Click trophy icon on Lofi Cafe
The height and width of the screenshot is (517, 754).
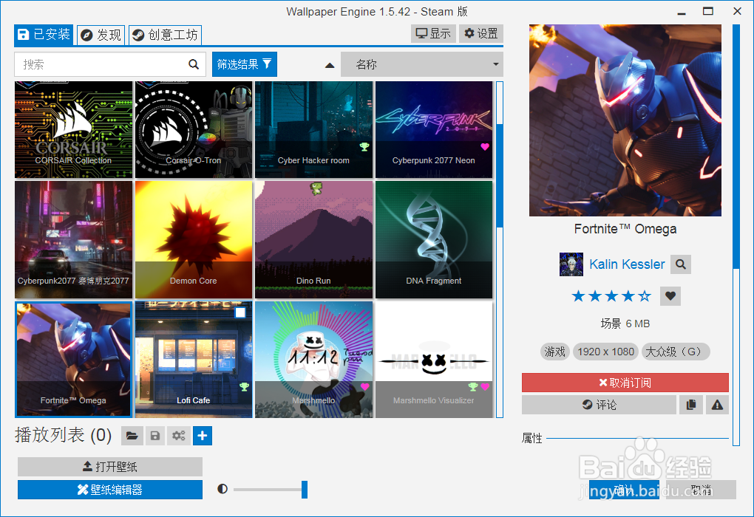pyautogui.click(x=244, y=386)
